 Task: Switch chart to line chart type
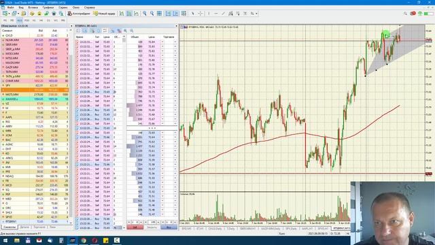coord(136,14)
